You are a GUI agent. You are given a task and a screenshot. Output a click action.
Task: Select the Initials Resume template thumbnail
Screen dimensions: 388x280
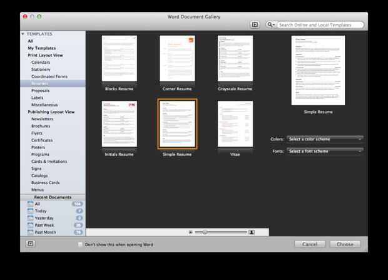(x=120, y=124)
